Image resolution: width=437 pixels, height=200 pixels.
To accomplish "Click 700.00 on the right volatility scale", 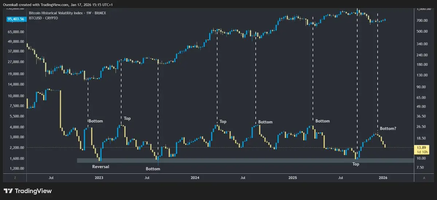I will tap(422, 20).
